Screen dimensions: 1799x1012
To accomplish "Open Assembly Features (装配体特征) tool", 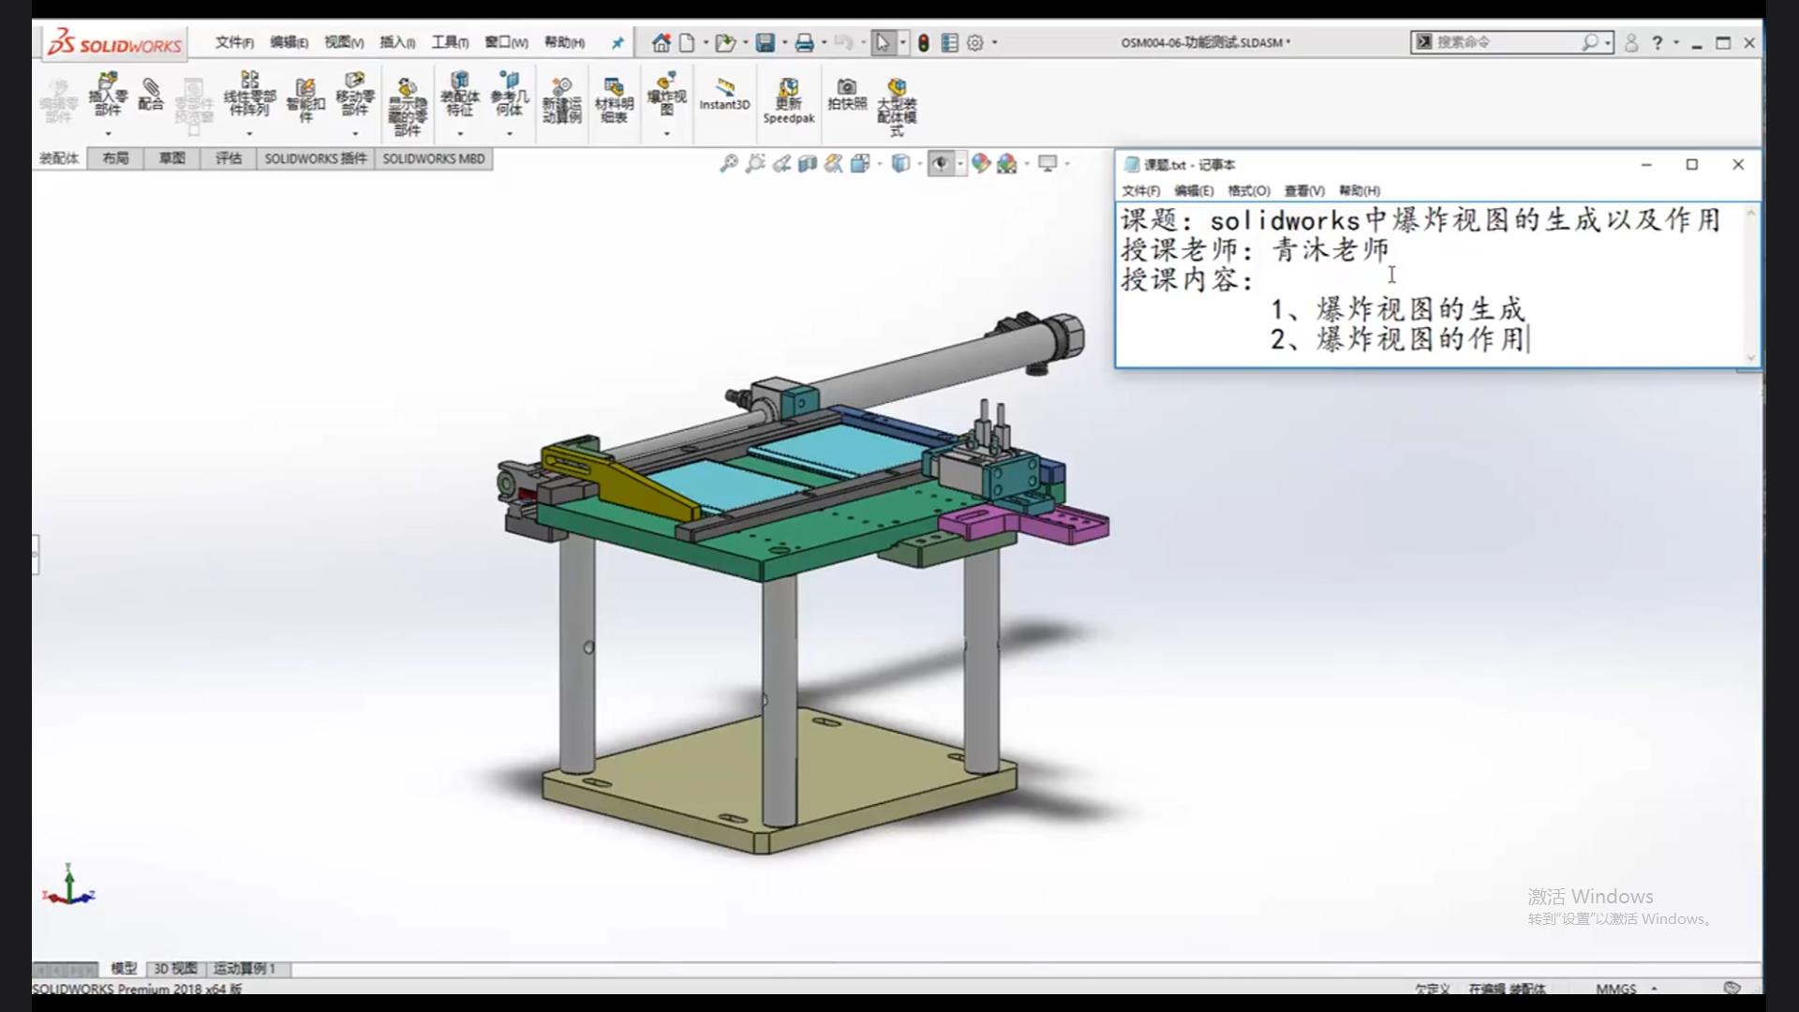I will pos(459,94).
